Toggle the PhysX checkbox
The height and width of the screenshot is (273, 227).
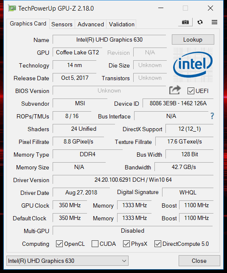[126, 244]
